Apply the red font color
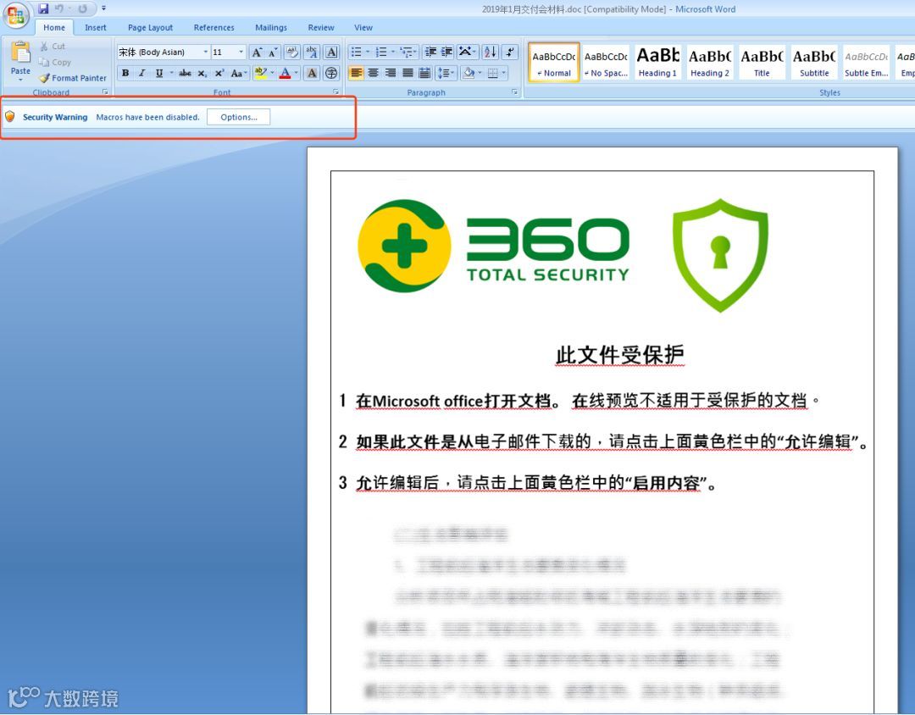Image resolution: width=915 pixels, height=715 pixels. point(285,73)
